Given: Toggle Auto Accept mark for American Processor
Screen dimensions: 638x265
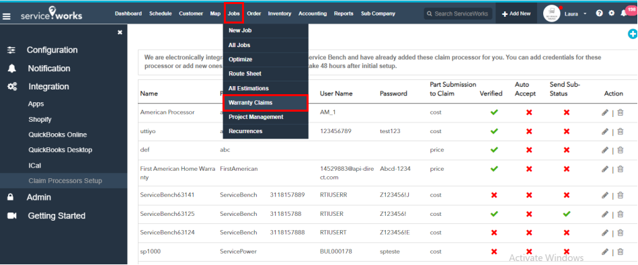Looking at the screenshot, I should click(529, 112).
